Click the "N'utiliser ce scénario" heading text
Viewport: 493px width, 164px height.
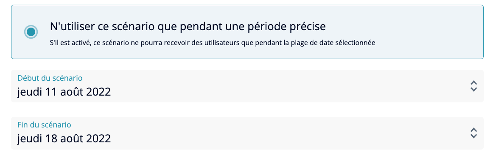tap(188, 27)
